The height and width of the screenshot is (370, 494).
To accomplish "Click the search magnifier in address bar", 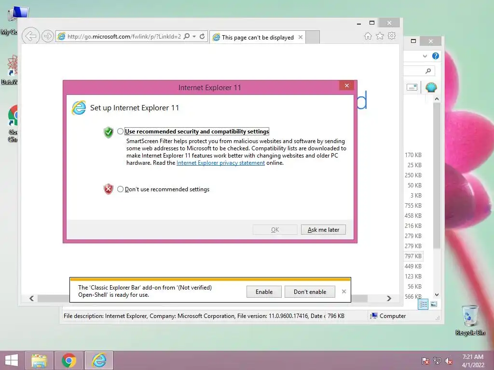I will [x=187, y=36].
